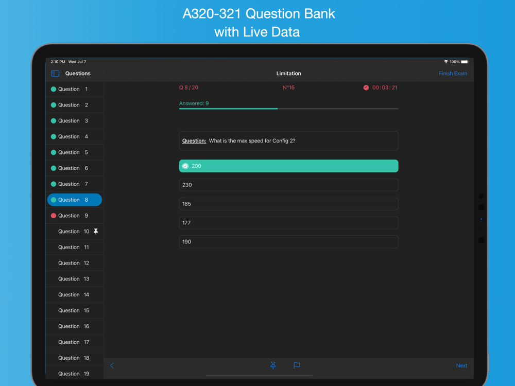
Task: Click the Answered progress bar
Action: click(x=288, y=109)
